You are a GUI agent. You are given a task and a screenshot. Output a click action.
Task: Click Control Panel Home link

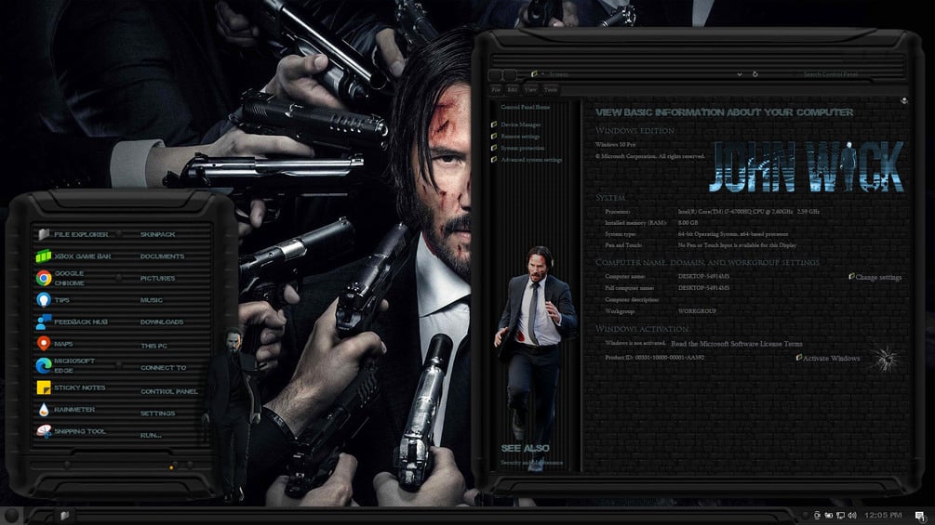point(525,107)
